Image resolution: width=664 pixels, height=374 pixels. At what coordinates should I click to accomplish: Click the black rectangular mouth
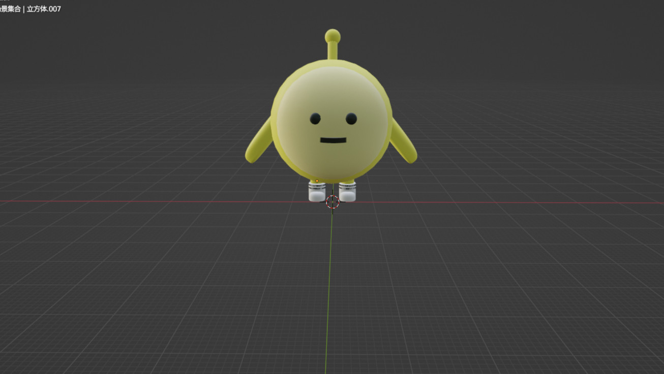(x=333, y=140)
